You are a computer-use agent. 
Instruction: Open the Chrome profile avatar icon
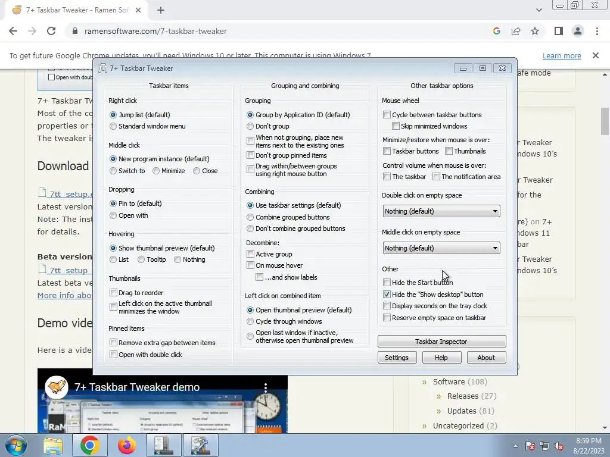pos(578,31)
